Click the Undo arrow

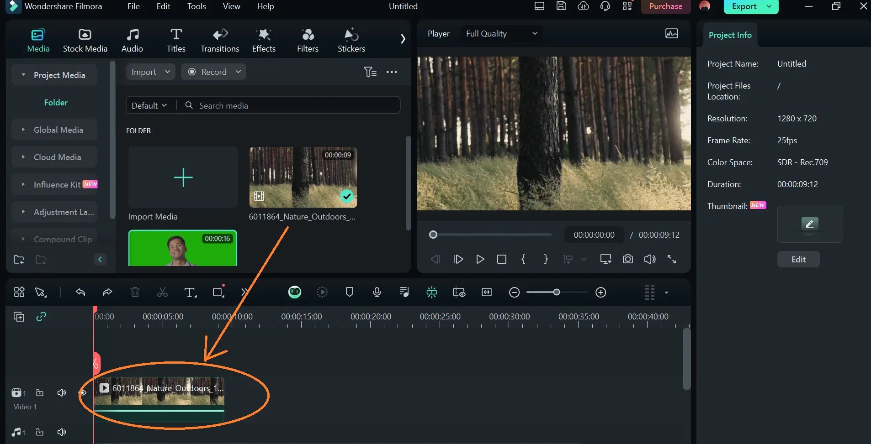tap(80, 293)
